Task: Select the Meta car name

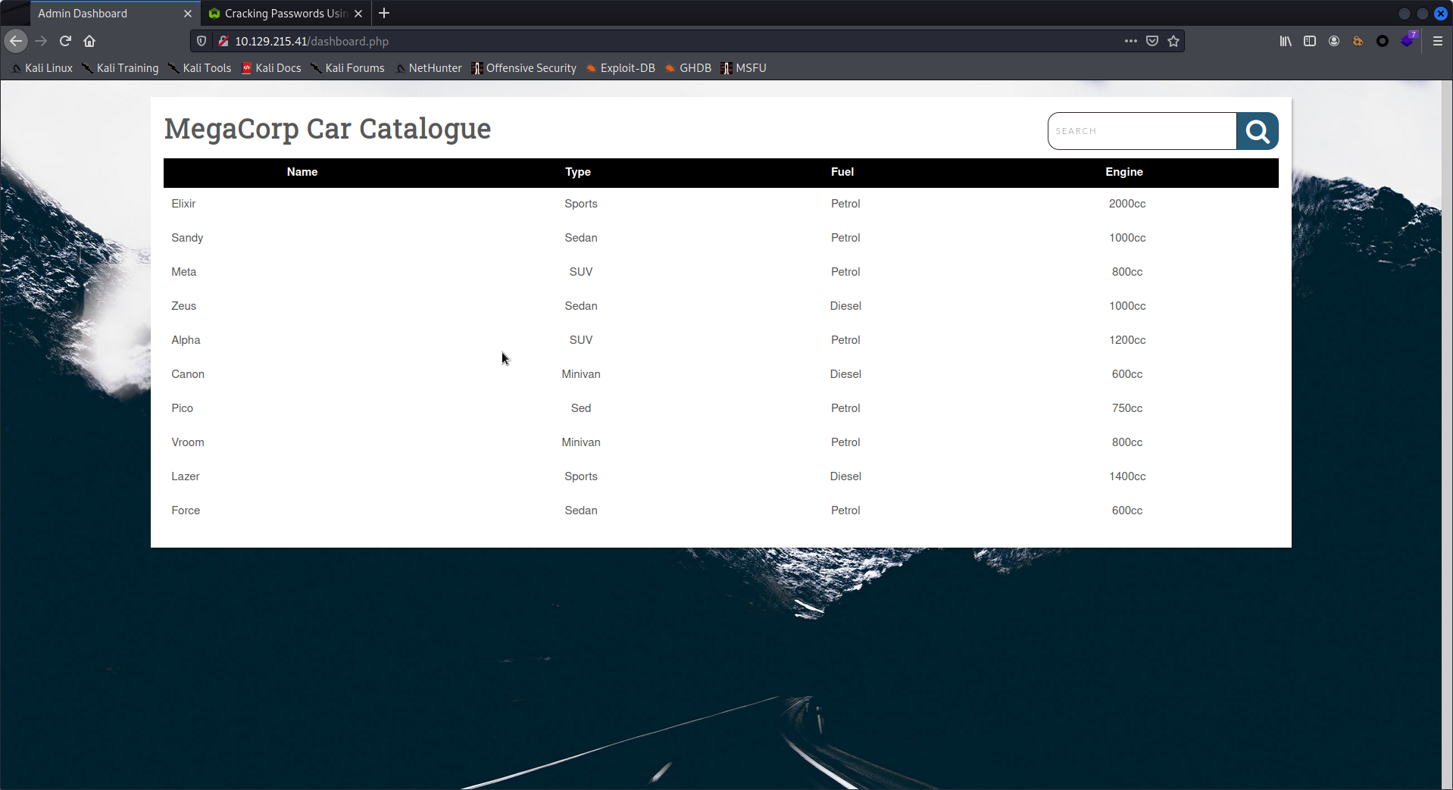Action: tap(183, 272)
